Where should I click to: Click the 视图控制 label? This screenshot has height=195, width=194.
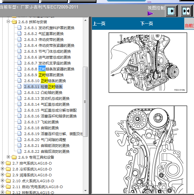pyautogui.click(x=156, y=8)
